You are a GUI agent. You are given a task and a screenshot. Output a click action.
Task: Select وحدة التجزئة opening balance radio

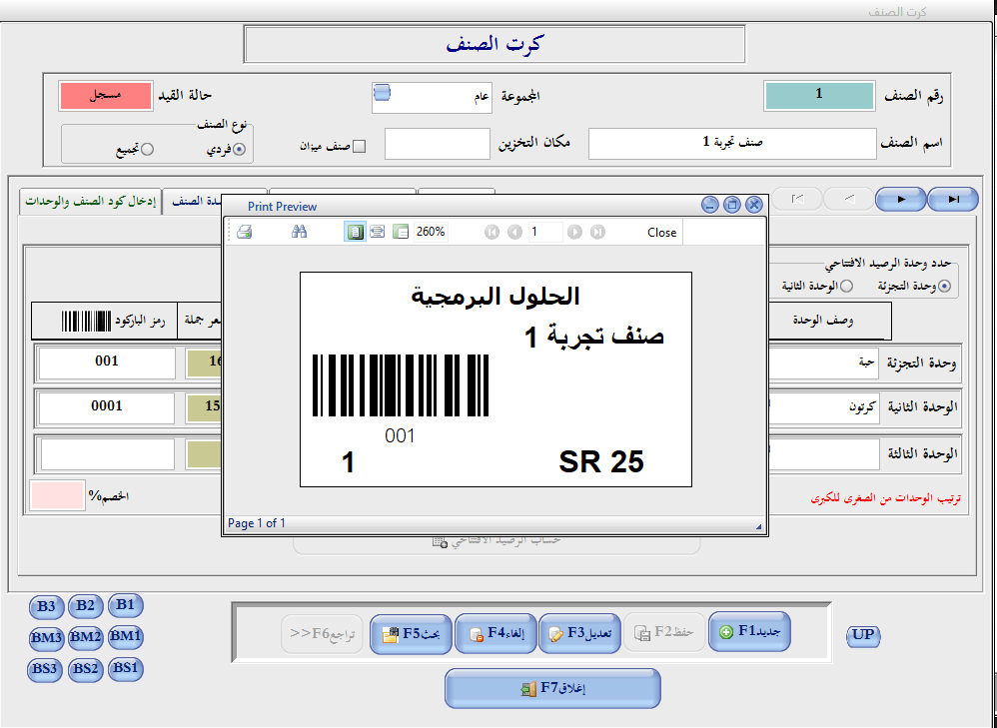tap(944, 287)
